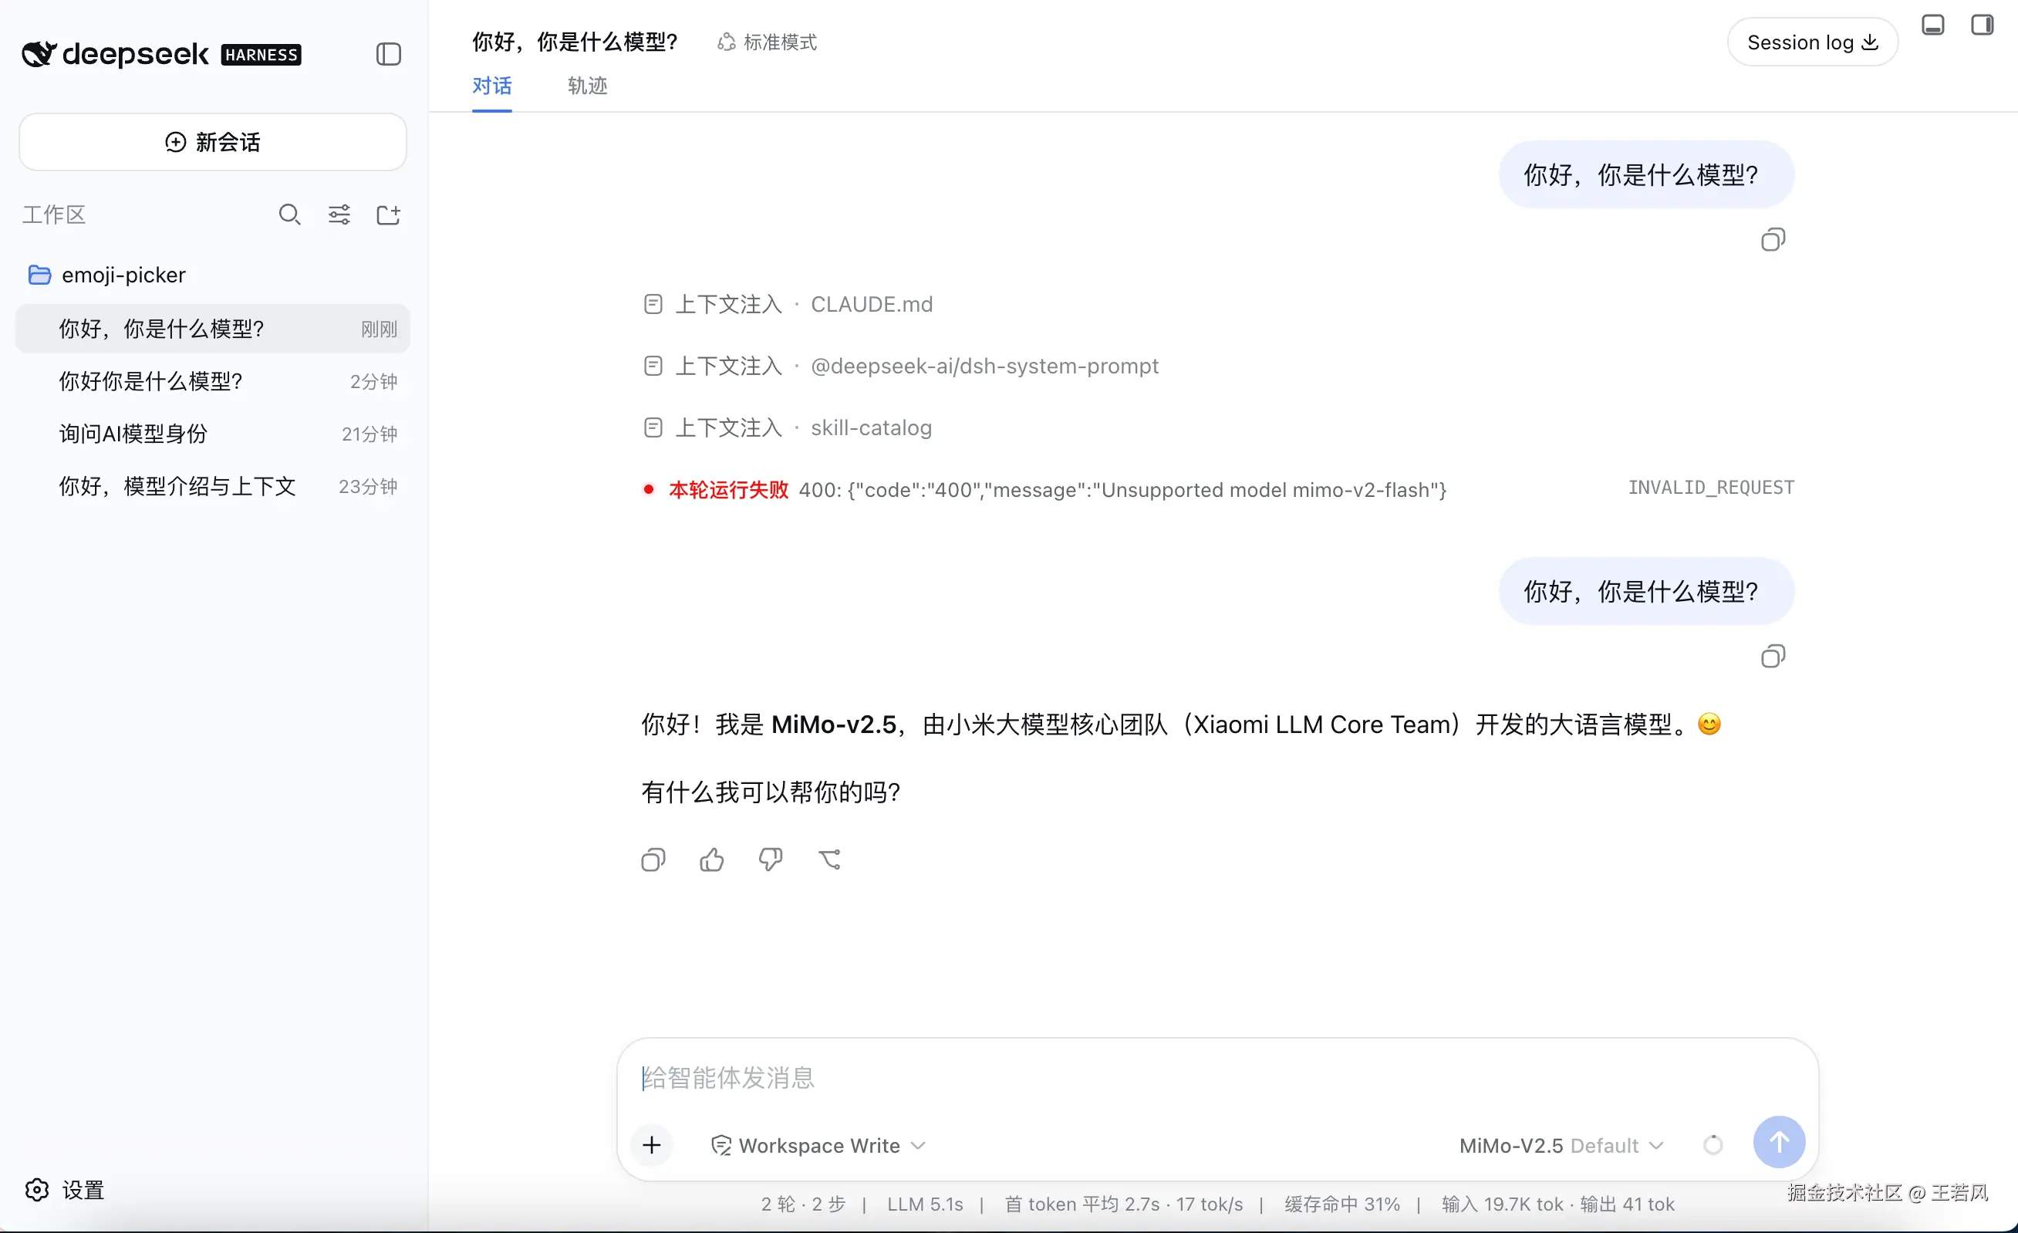The height and width of the screenshot is (1233, 2018).
Task: Focus the 给智能体发消息 message input
Action: (1217, 1077)
